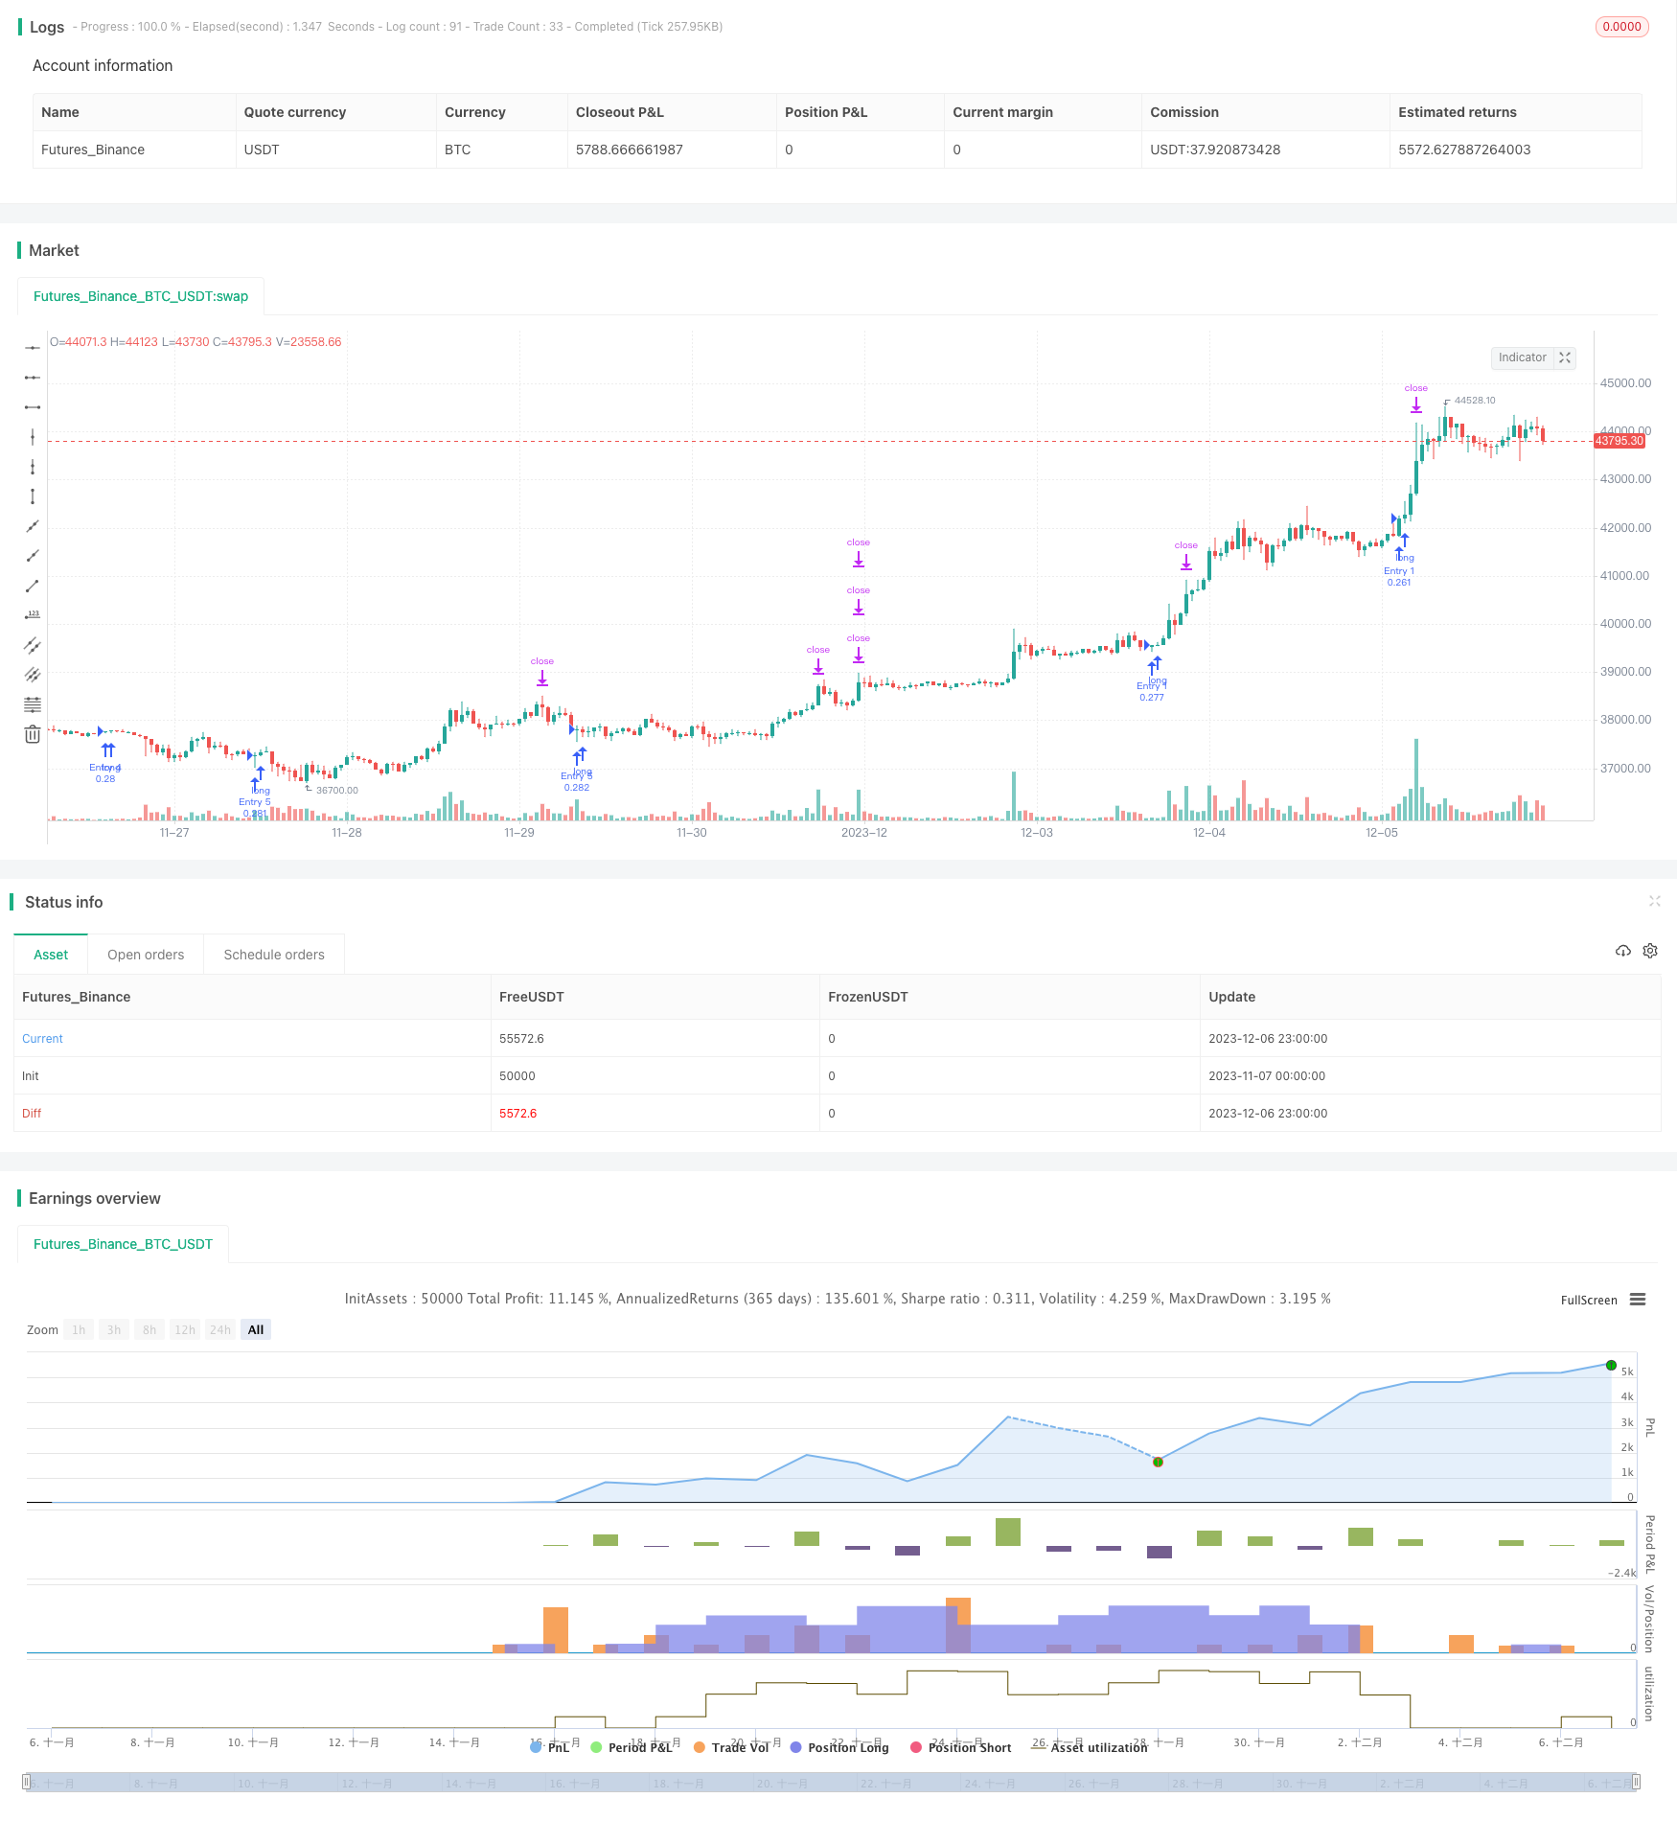1677x1821 pixels.
Task: Toggle the PnL series in legend
Action: pos(550,1747)
